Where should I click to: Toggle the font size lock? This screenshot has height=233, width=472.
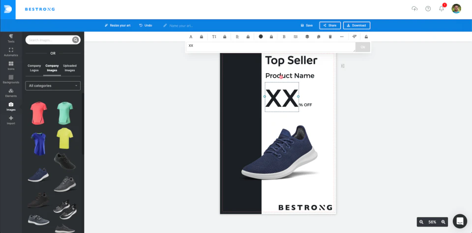tap(225, 37)
